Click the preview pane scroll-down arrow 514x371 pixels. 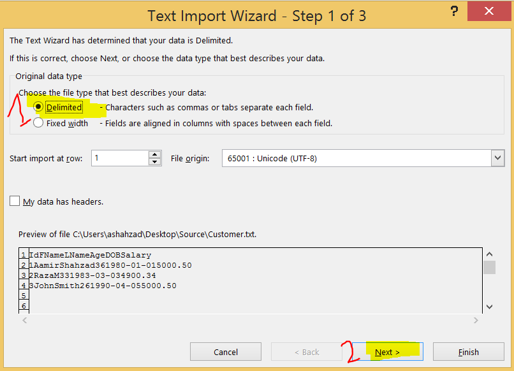pyautogui.click(x=490, y=307)
